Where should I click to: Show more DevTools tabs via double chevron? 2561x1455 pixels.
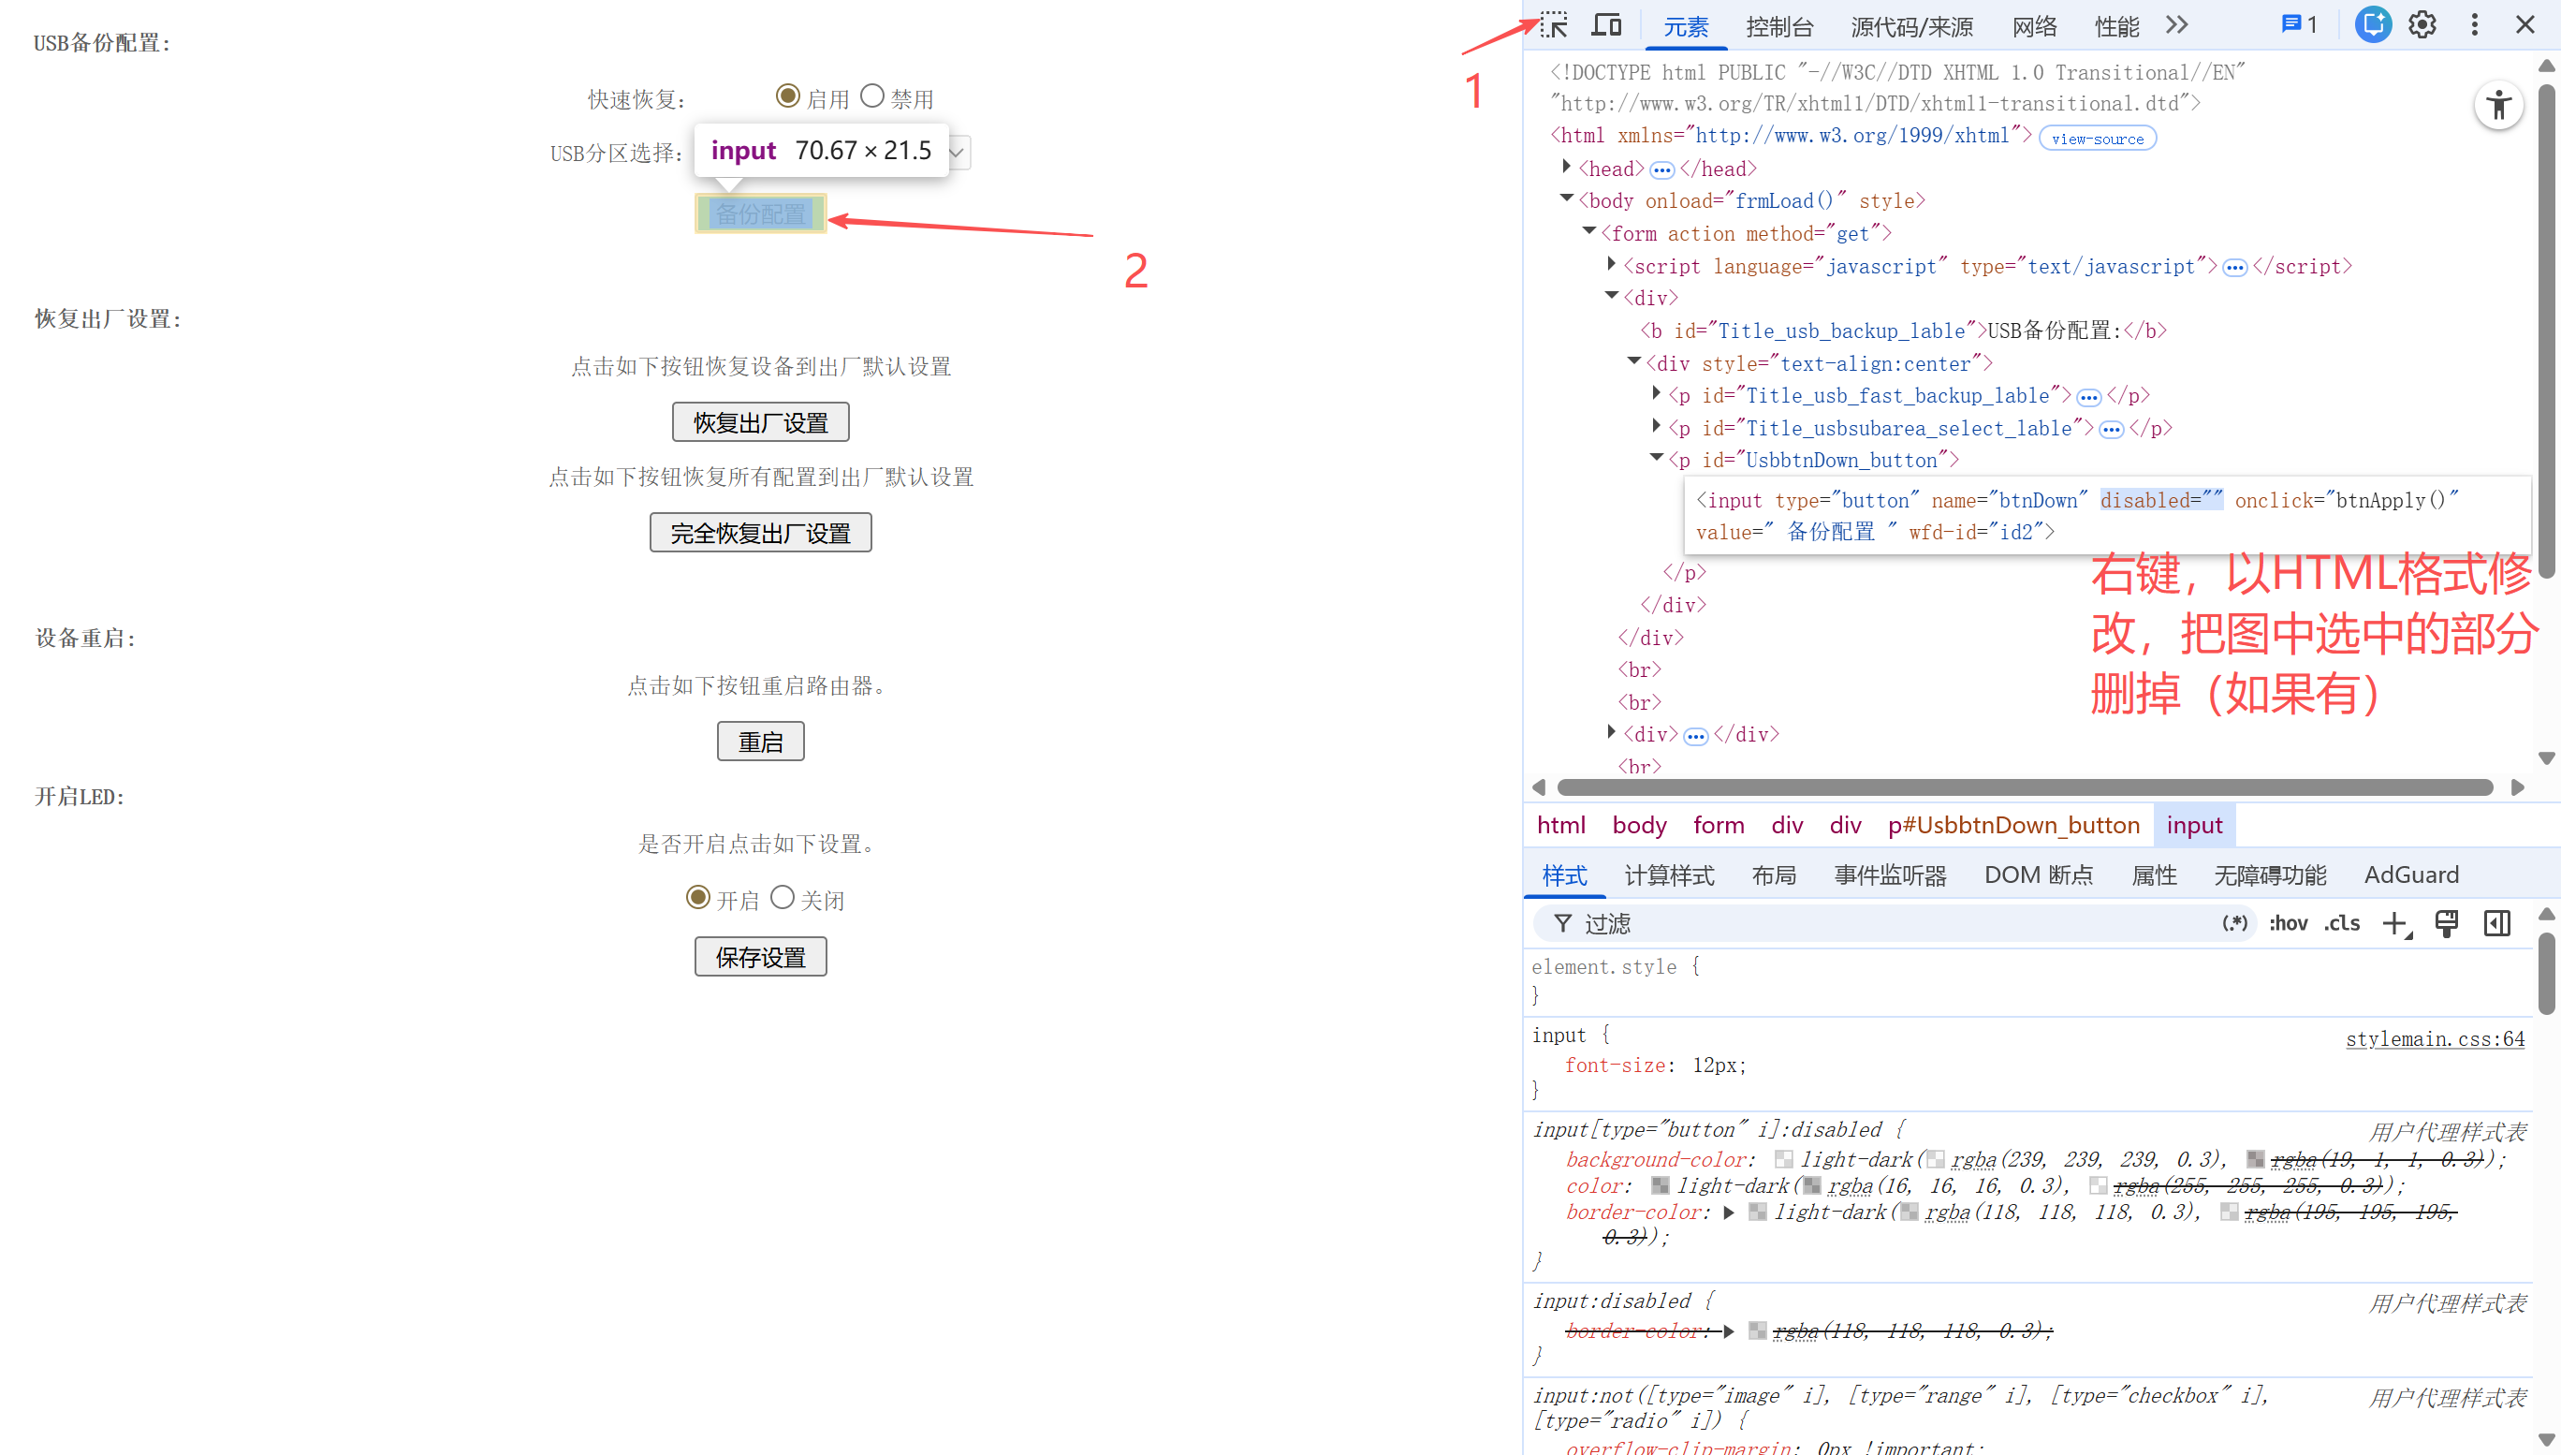pos(2177,25)
